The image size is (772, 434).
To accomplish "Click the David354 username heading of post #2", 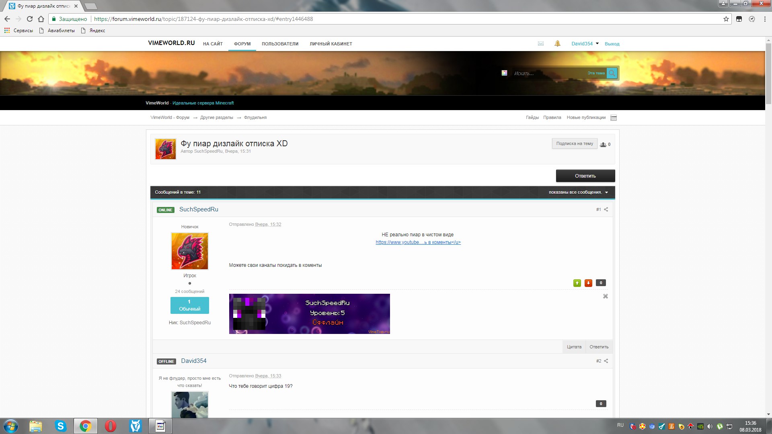I will (193, 361).
